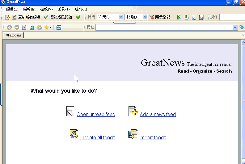Click the open in new window icon
Viewport: 245px width, 164px height.
pos(59,28)
